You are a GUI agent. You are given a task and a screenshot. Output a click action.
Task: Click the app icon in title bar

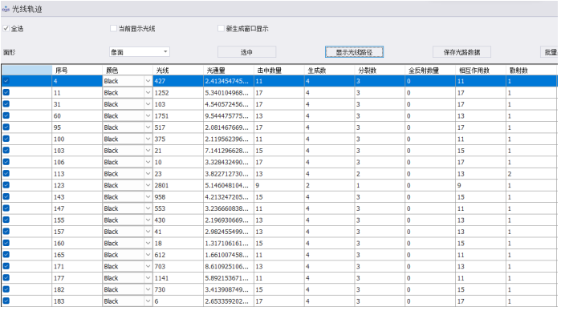(x=6, y=10)
